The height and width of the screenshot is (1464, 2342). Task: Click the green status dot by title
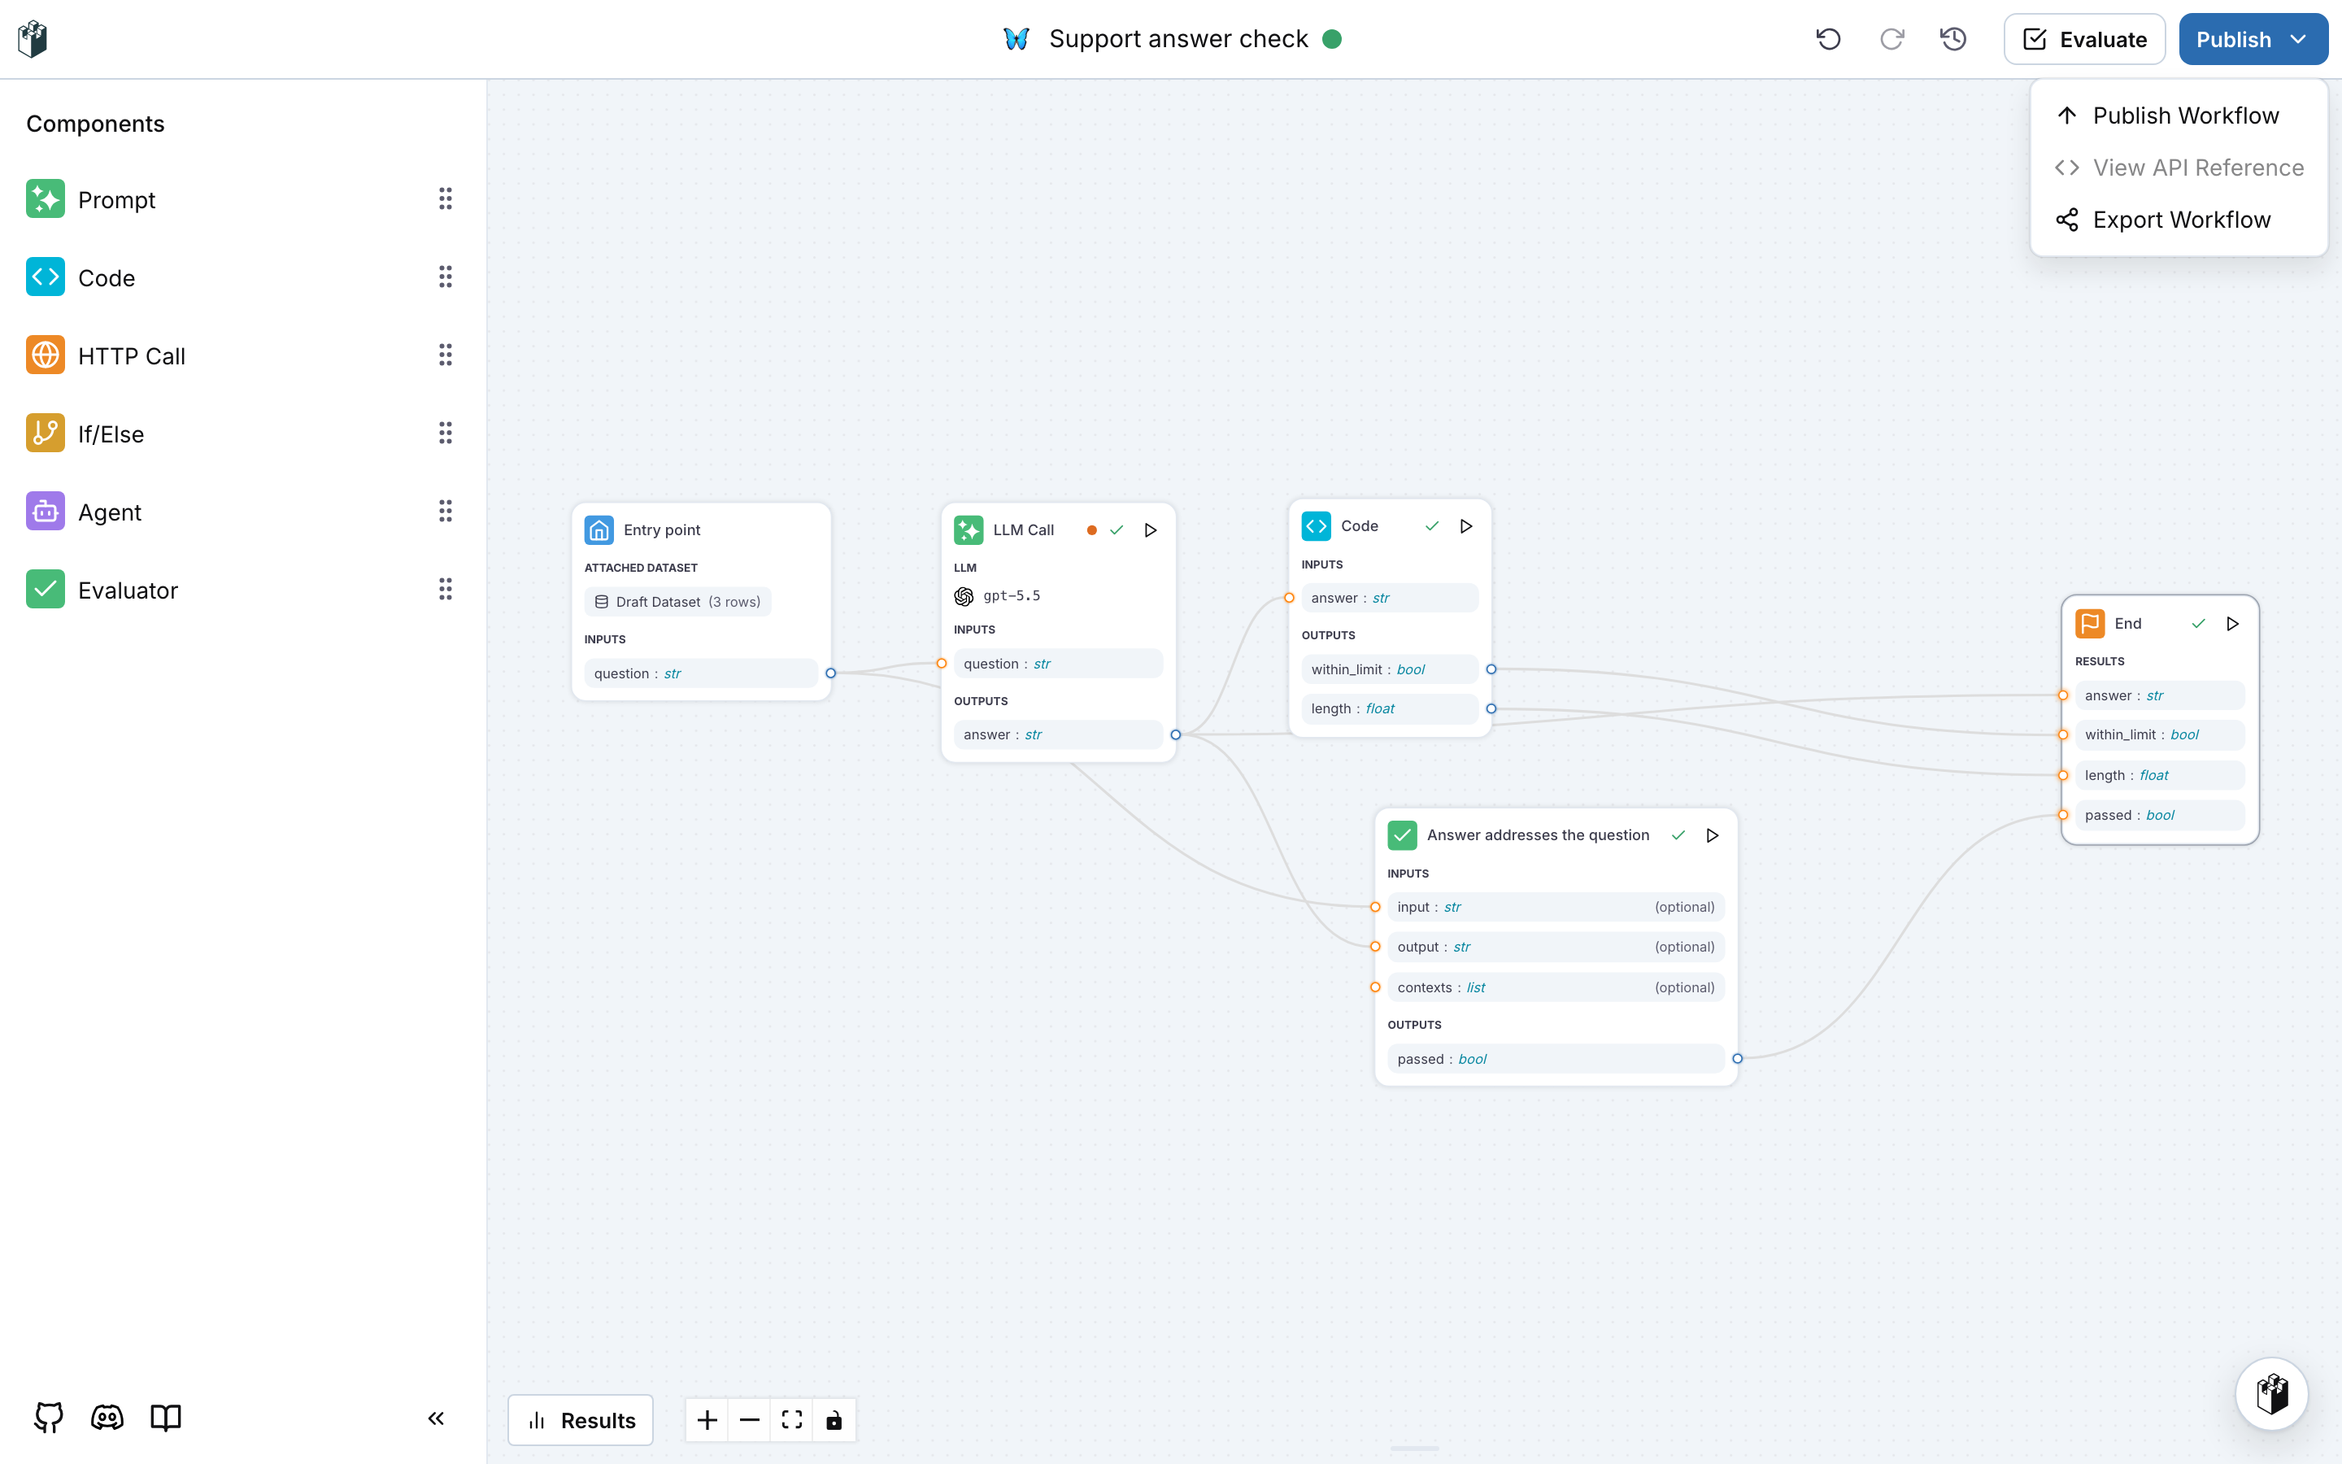(1332, 39)
